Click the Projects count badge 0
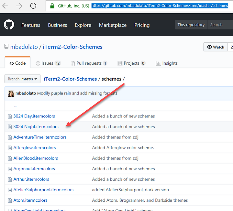This screenshot has height=211, width=233. tap(143, 63)
